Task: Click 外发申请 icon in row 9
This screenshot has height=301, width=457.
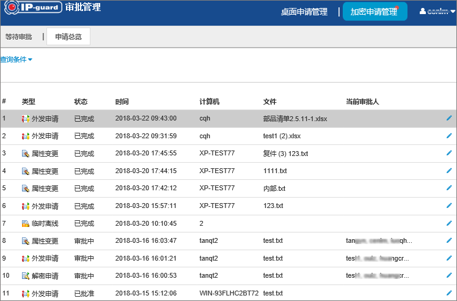Action: 26,258
